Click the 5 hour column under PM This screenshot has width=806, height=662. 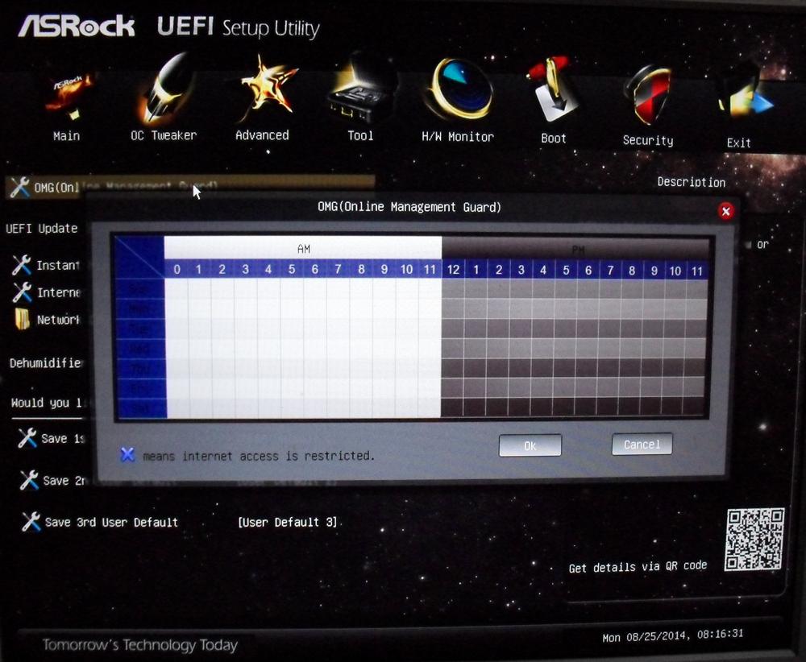tap(566, 270)
